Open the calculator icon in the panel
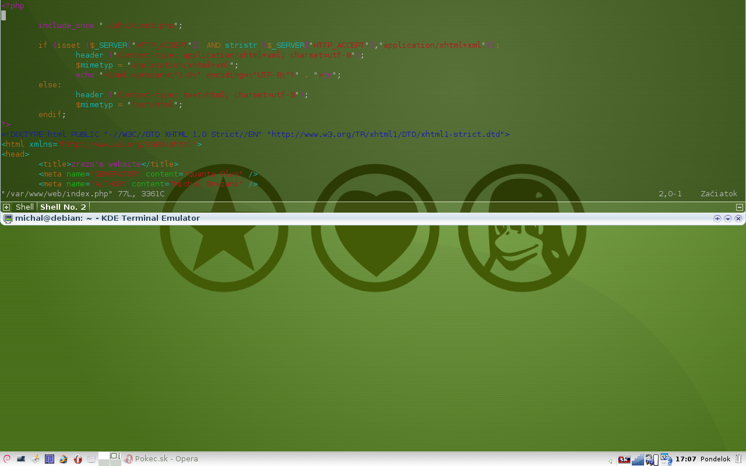This screenshot has width=746, height=466. (x=92, y=459)
